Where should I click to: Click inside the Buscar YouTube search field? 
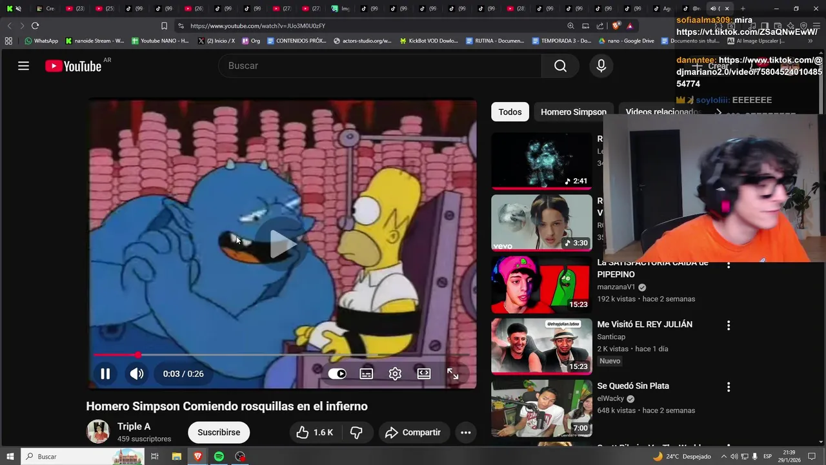tap(381, 66)
